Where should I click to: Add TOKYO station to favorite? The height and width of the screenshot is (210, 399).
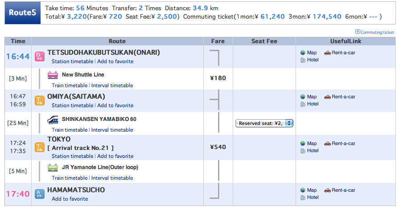[x=115, y=156]
